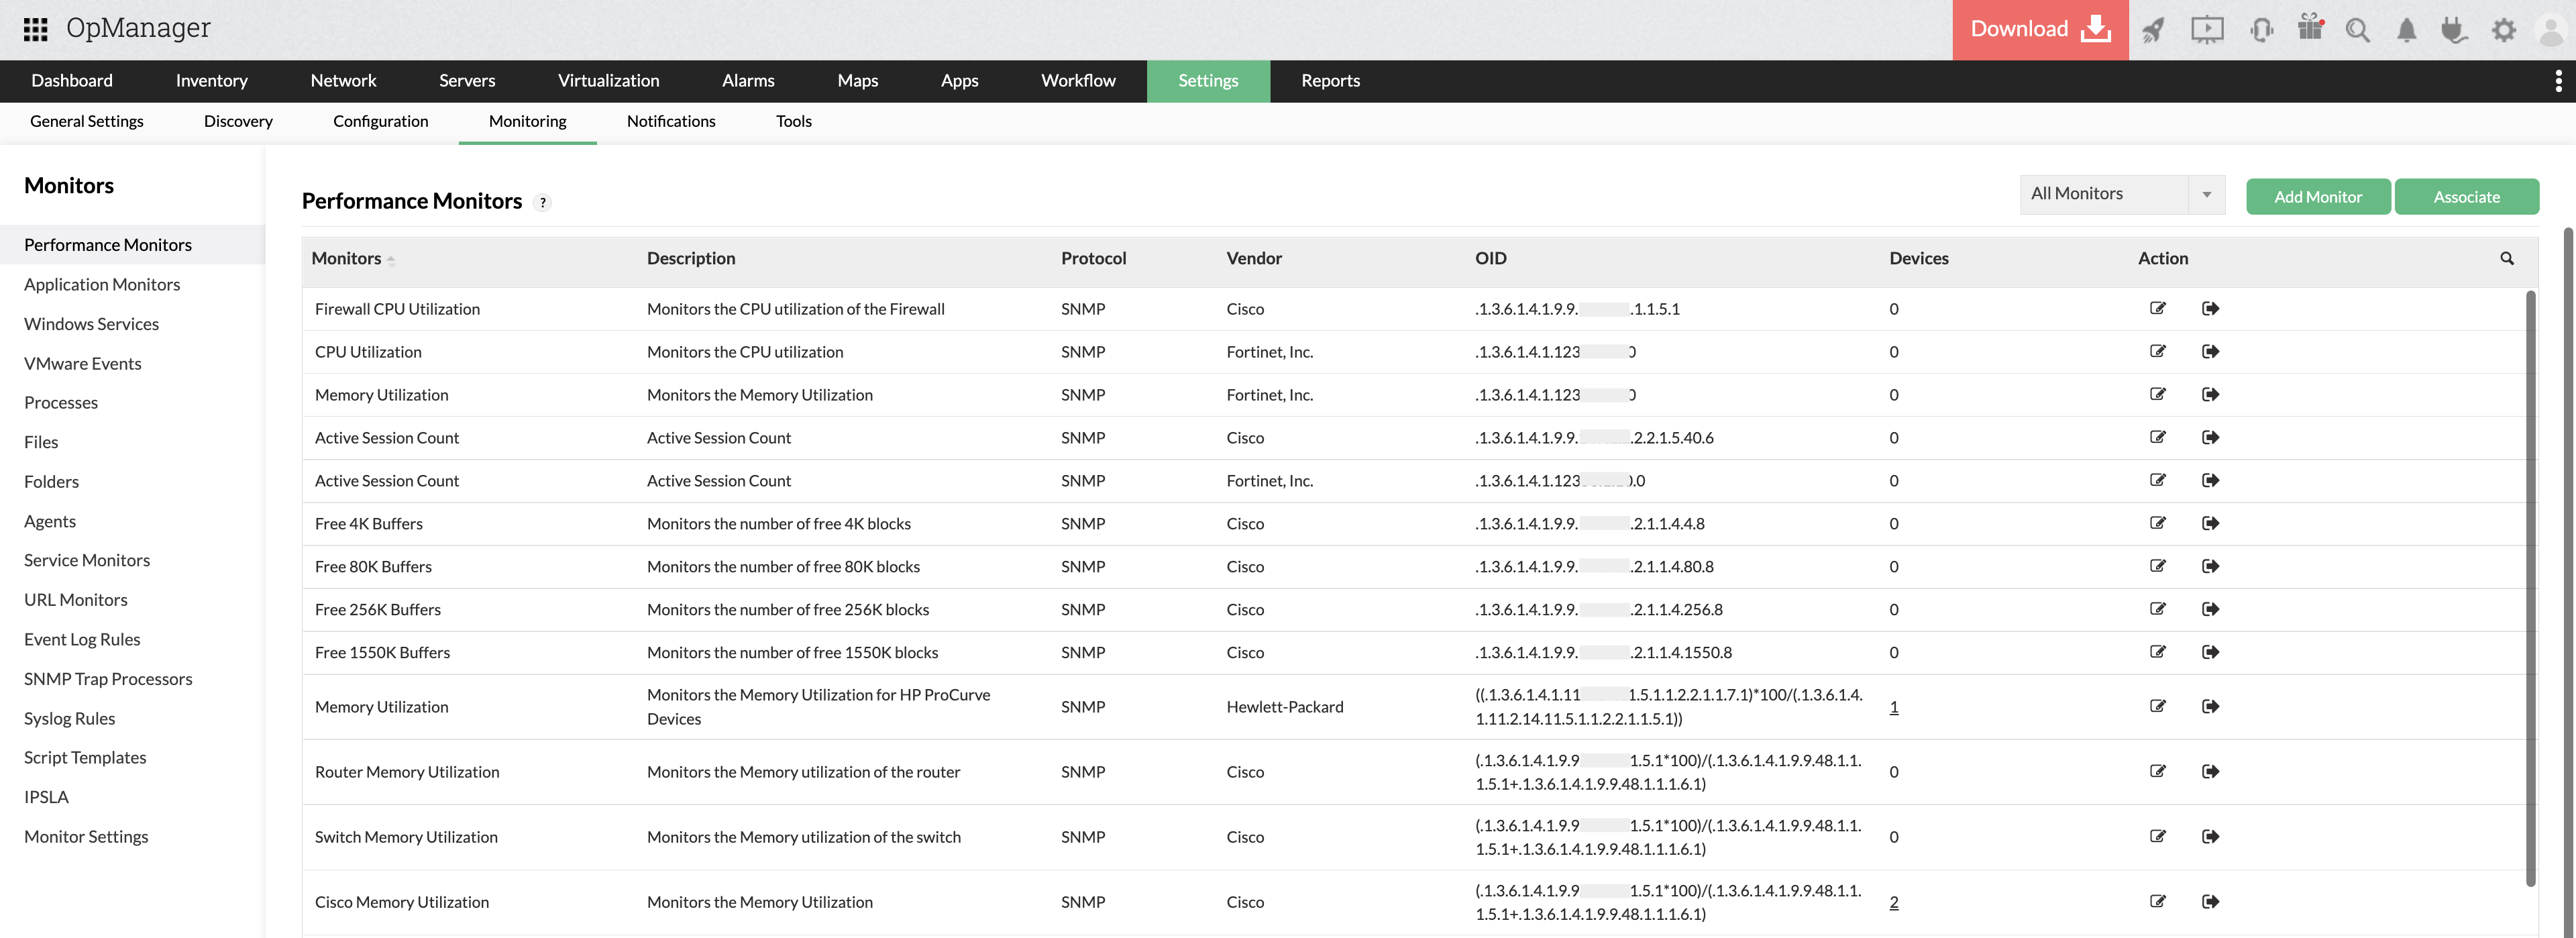This screenshot has height=938, width=2576.
Task: Click the associate icon for CPU Utilization
Action: 2210,350
